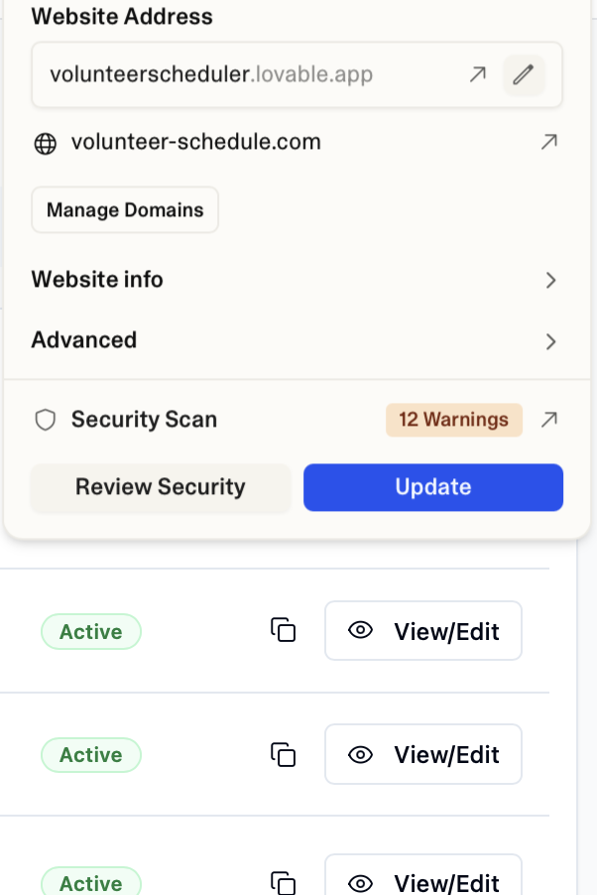Click the shield Security Scan icon
This screenshot has height=895, width=597.
pos(45,420)
